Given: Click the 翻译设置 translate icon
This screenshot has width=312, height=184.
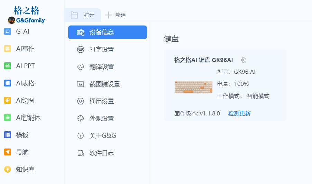Looking at the screenshot, I should pyautogui.click(x=81, y=67).
